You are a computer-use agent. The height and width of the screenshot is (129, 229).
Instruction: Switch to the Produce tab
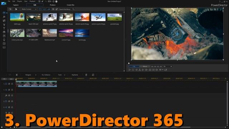pyautogui.click(x=53, y=5)
